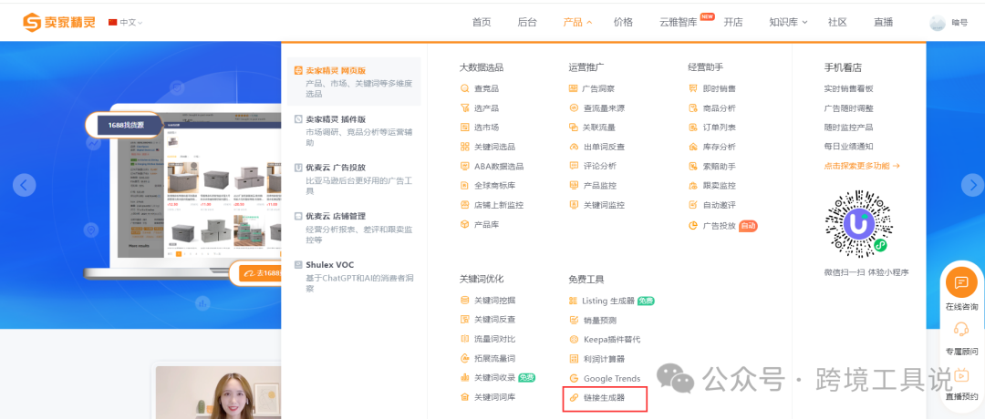This screenshot has height=419, width=985.
Task: Open the 拓展流量词 link
Action: click(495, 359)
